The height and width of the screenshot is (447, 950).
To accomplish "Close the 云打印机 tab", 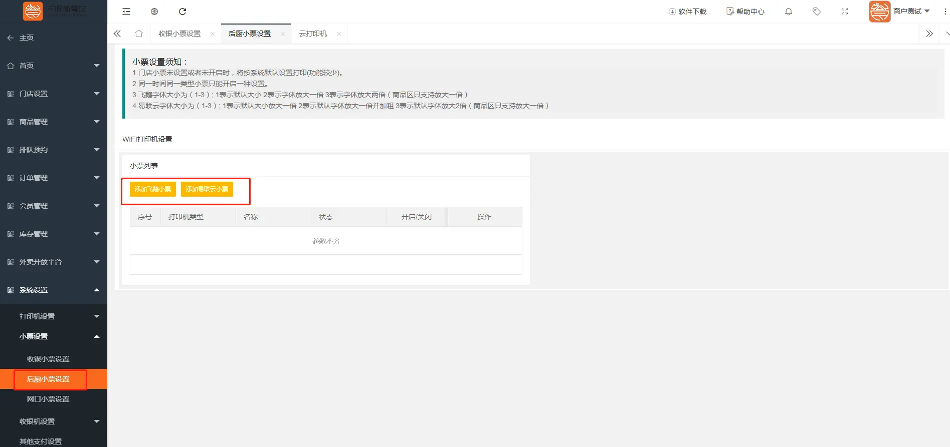I will pyautogui.click(x=339, y=34).
